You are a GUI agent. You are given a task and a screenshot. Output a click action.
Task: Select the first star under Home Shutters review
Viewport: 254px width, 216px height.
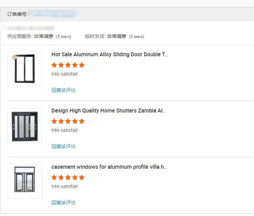point(54,121)
